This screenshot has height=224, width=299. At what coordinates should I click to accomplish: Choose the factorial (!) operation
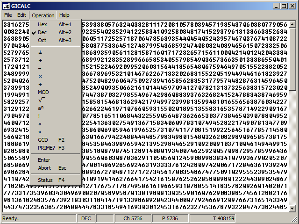tap(40, 116)
